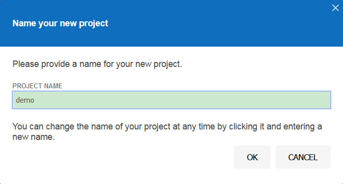Choose CANCEL to discard the project name
This screenshot has height=184, width=343.
point(303,157)
